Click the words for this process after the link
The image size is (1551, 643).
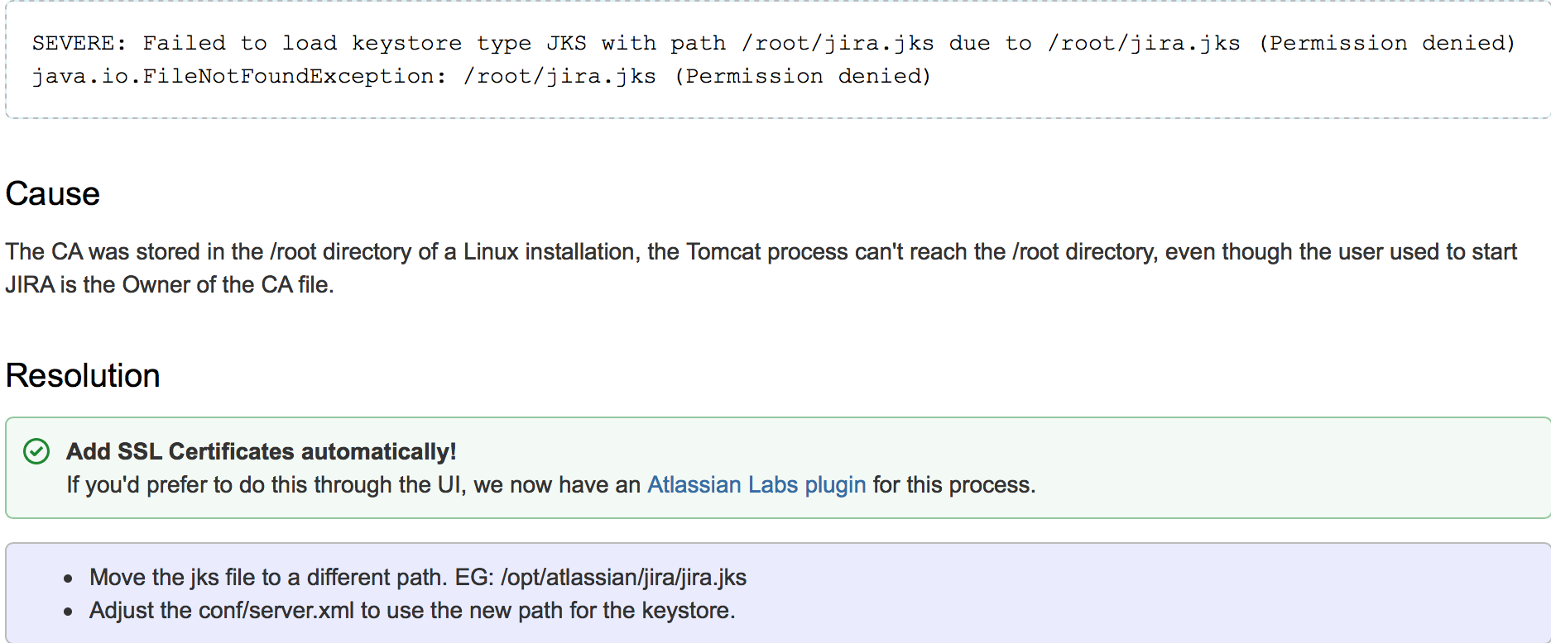coord(953,484)
